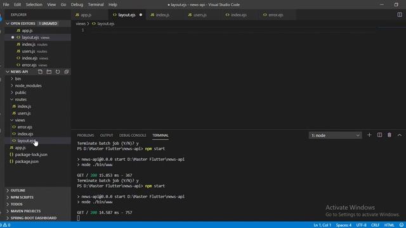
Task: Change encoding via UTF-8 status item
Action: pos(361,225)
